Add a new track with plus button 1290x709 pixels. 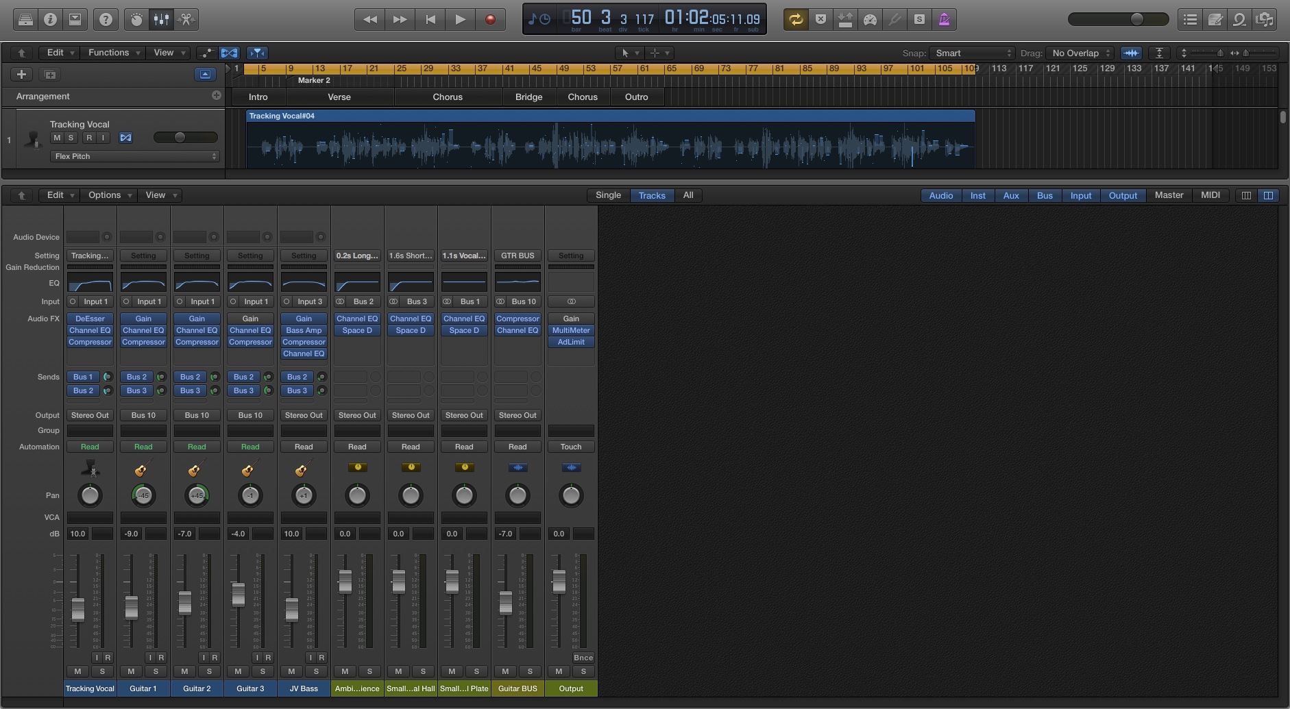coord(21,74)
